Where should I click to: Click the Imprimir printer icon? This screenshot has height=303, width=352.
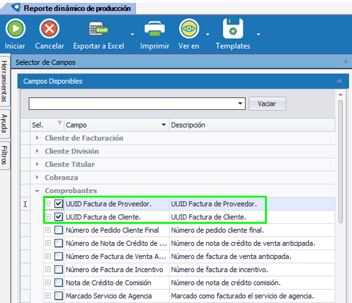[154, 29]
